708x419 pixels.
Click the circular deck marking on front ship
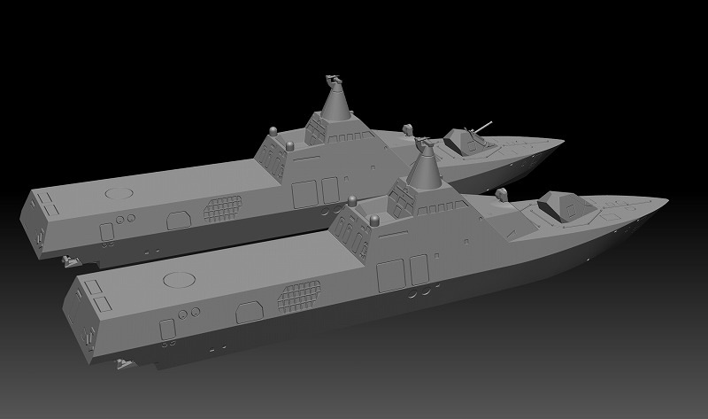pos(180,280)
